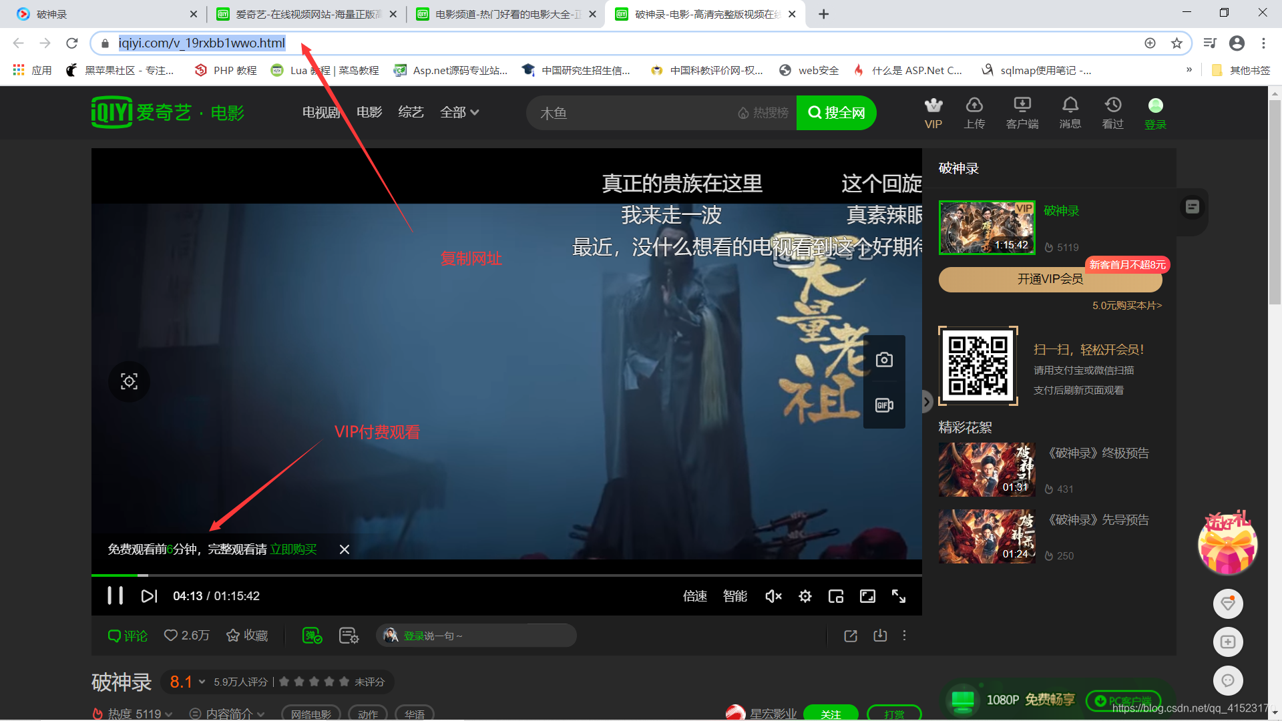
Task: Click the sidebar list-view icon top right
Action: (x=1193, y=207)
